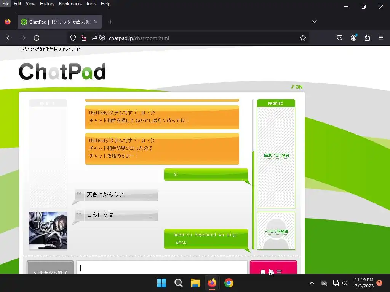Click the insecure connection padlock icon
This screenshot has width=390, height=292.
coord(84,38)
